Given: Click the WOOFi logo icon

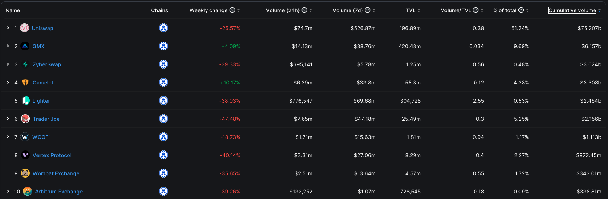Looking at the screenshot, I should pyautogui.click(x=25, y=137).
